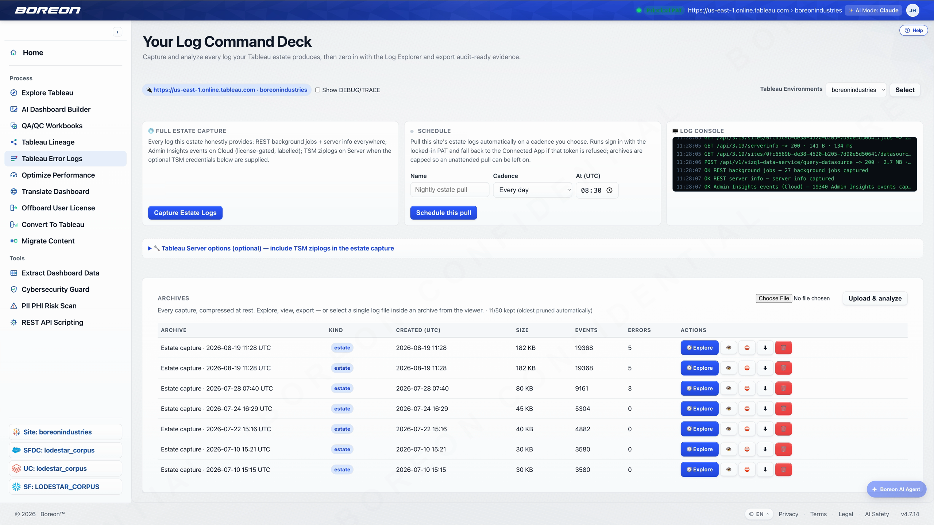Download the 2026-07-10 15:15 estate capture

765,470
